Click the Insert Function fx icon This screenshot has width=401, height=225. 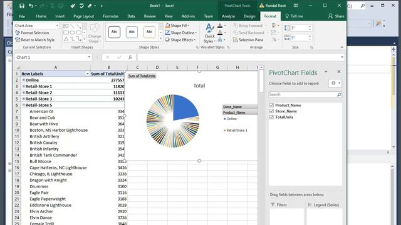[x=130, y=57]
